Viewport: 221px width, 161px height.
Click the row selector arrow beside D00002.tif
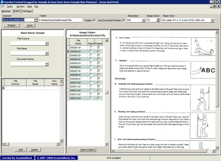pos(68,51)
